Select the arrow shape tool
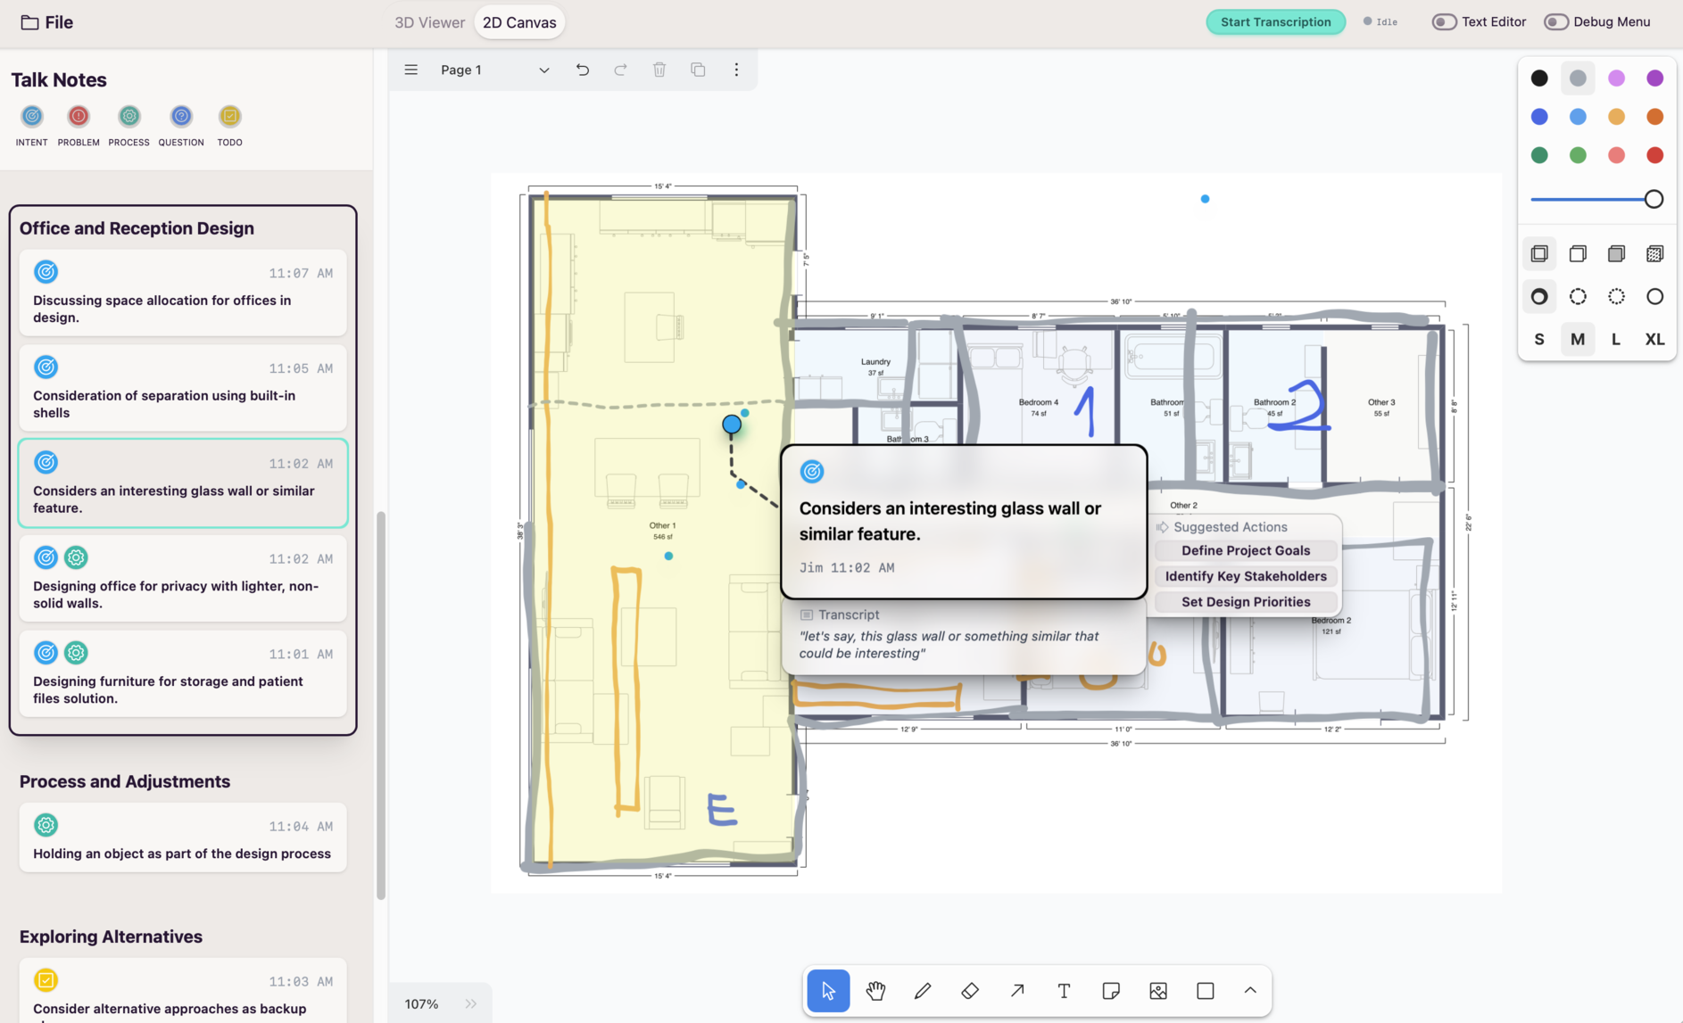 [1017, 991]
